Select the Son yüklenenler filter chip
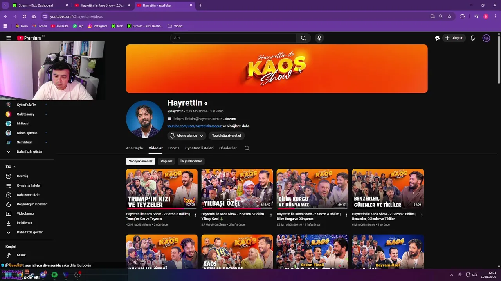Image resolution: width=501 pixels, height=281 pixels. click(141, 161)
